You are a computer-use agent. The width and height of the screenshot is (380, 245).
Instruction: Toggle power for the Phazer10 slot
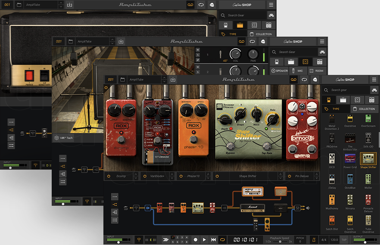coord(181,176)
